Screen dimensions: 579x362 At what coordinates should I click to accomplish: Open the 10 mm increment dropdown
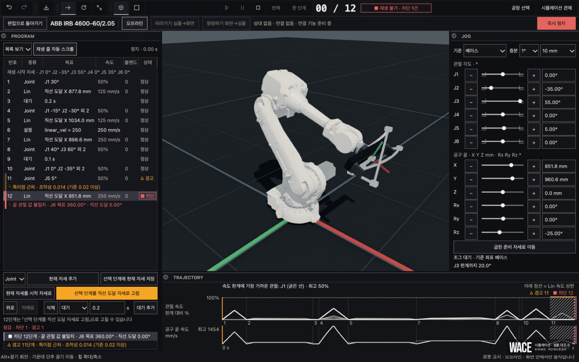tap(558, 51)
